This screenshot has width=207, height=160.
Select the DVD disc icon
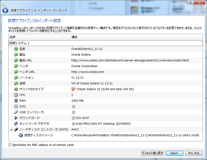(x=16, y=106)
